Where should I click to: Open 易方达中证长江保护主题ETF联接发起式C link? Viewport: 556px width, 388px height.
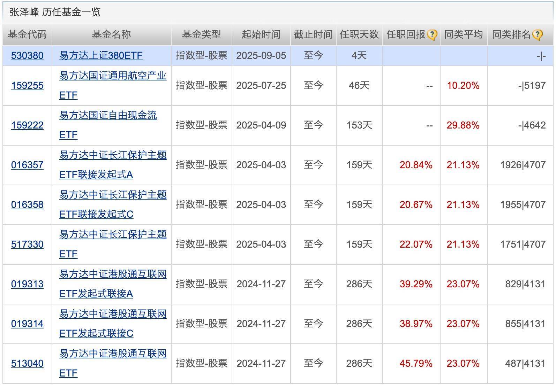coord(113,204)
